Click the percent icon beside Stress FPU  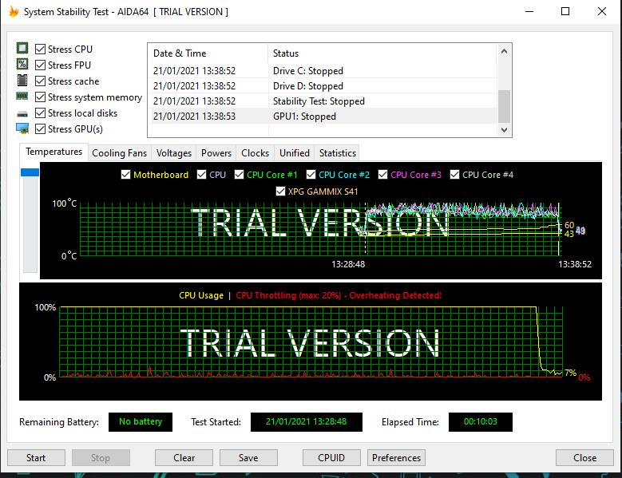22,64
